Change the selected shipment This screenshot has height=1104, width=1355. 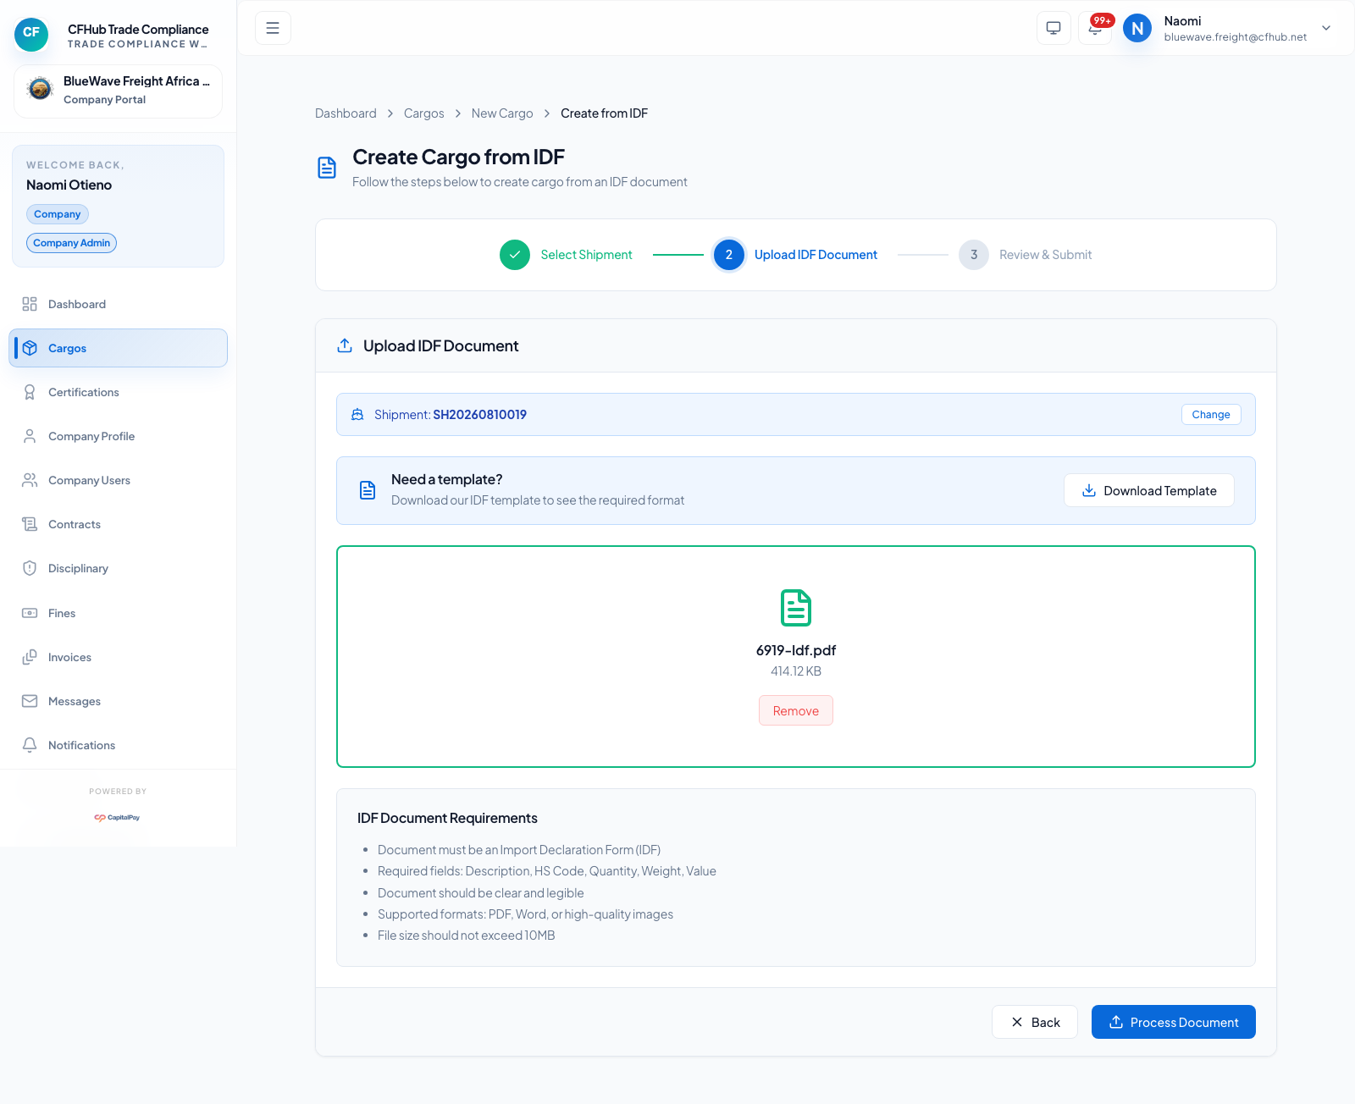point(1210,414)
